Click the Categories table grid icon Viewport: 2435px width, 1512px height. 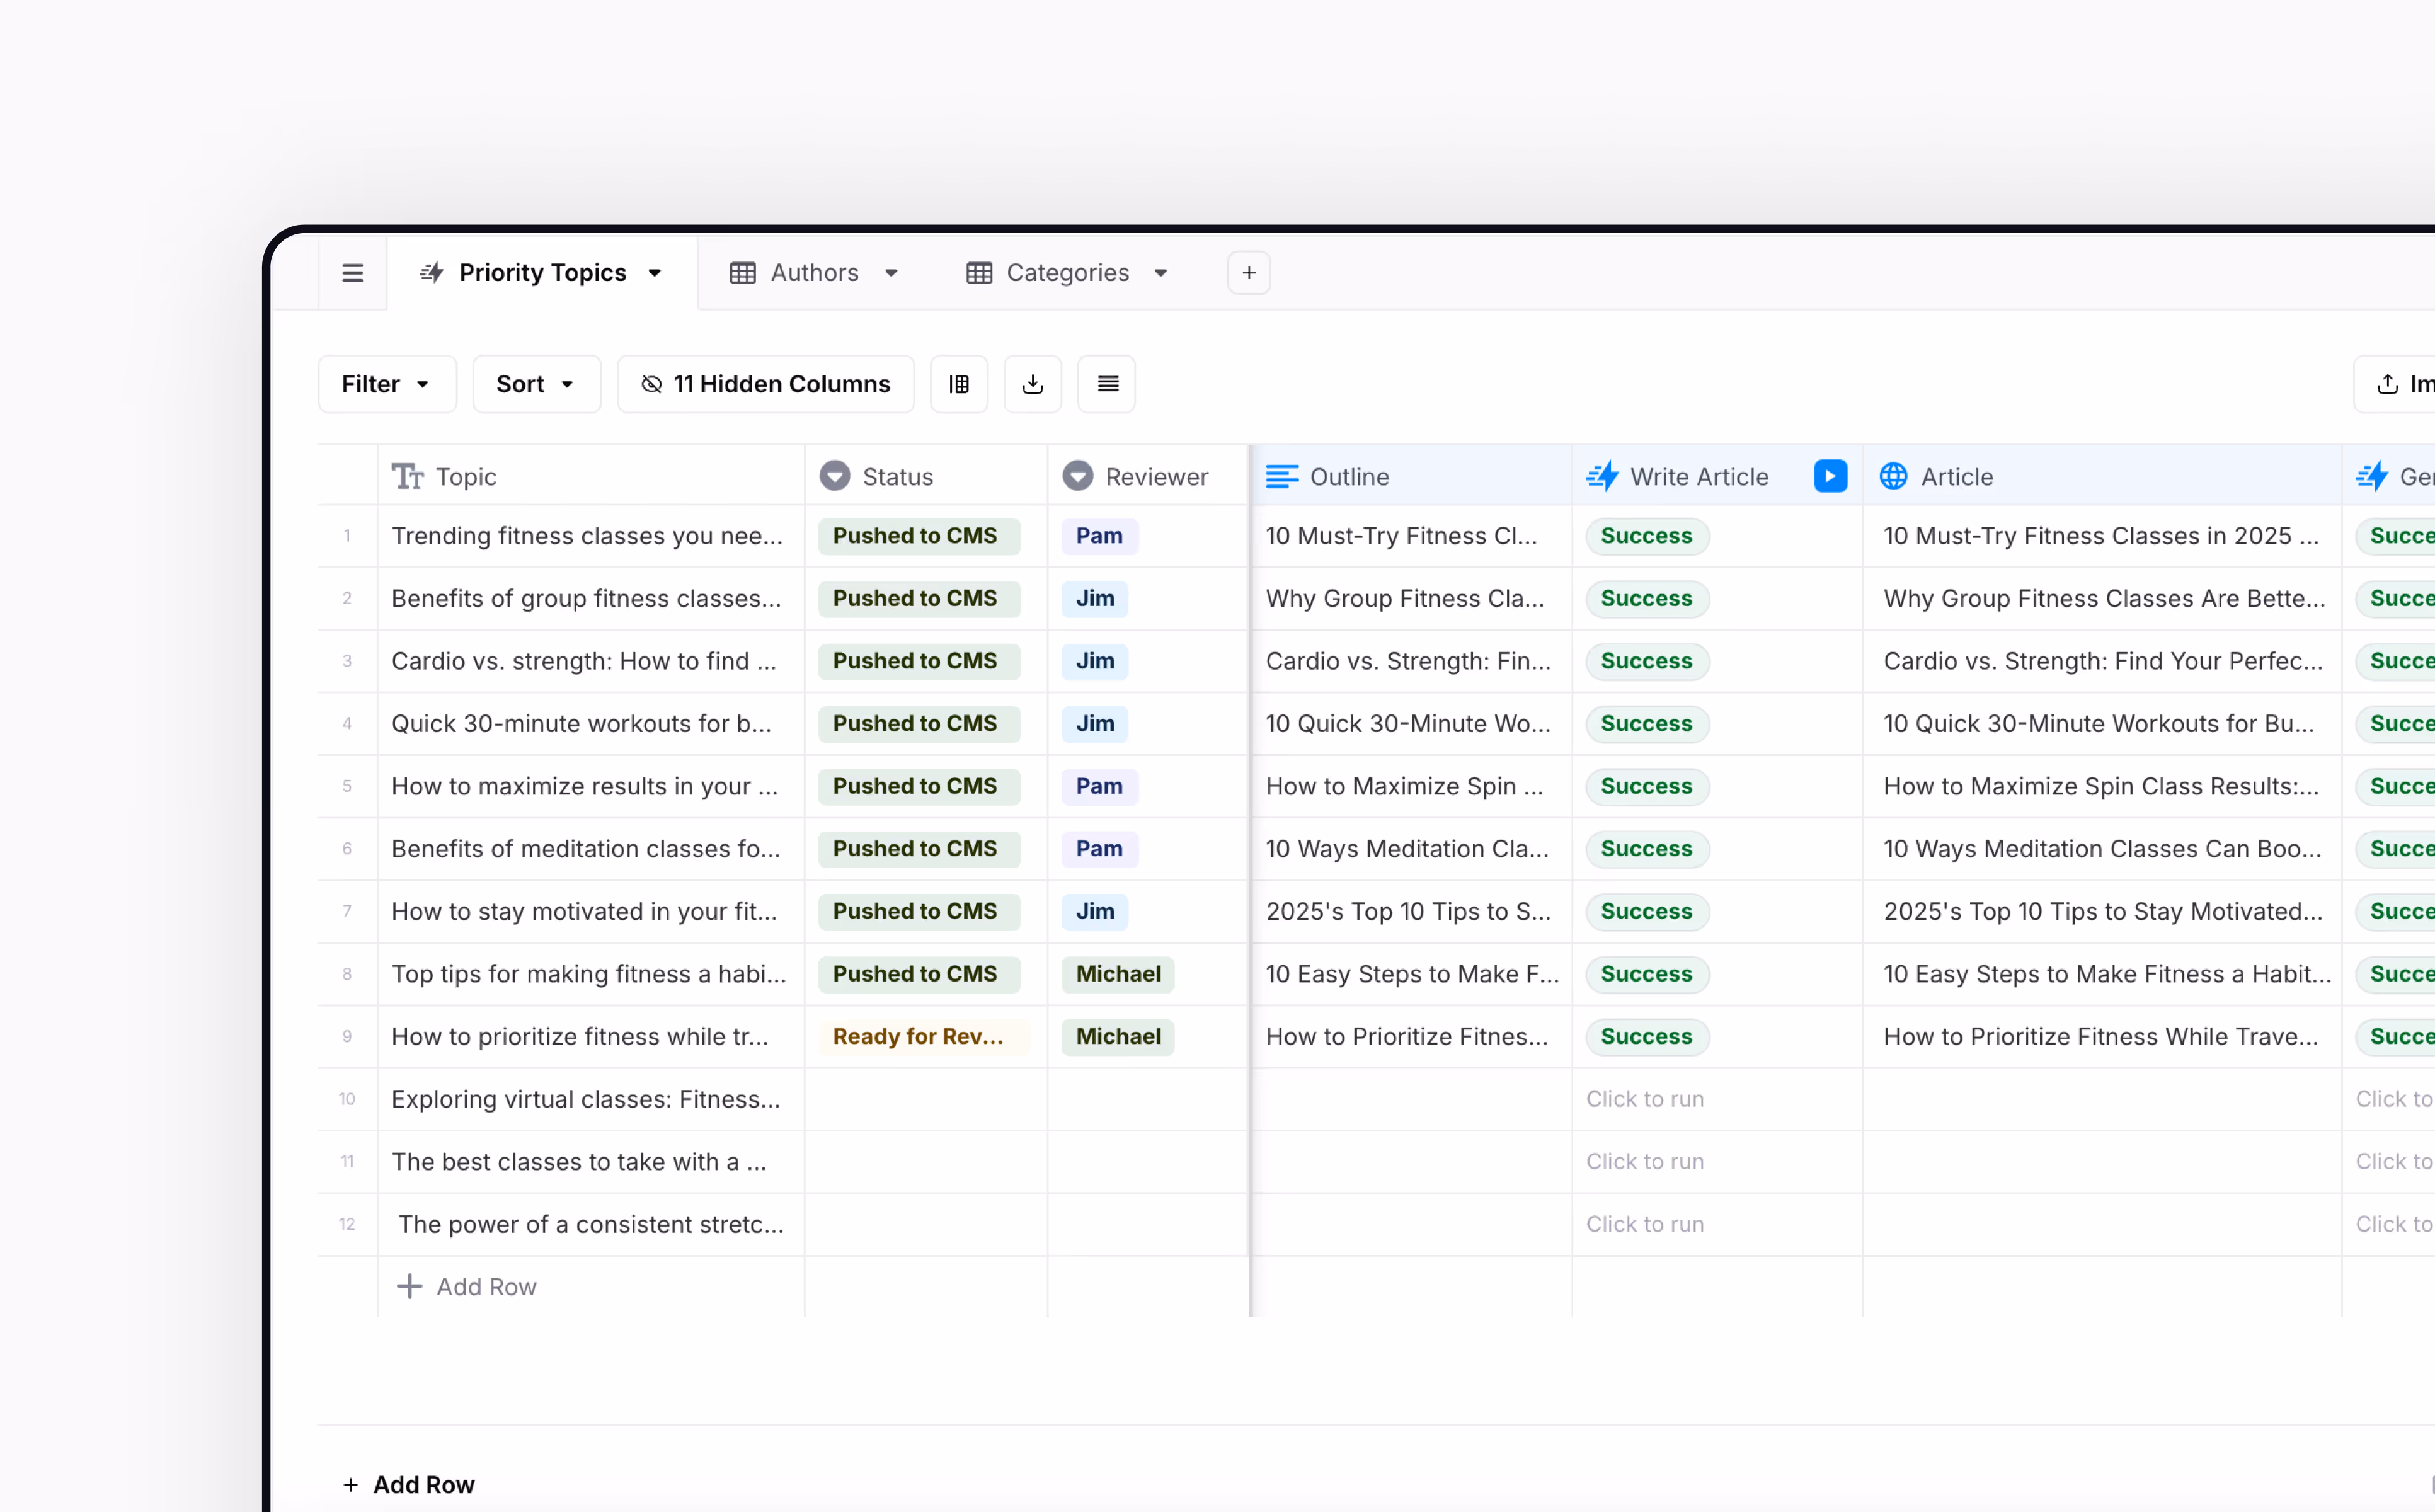pyautogui.click(x=979, y=273)
